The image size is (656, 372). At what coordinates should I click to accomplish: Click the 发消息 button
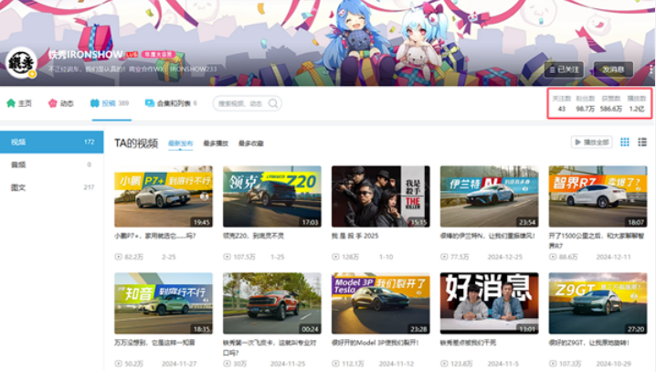tap(612, 69)
